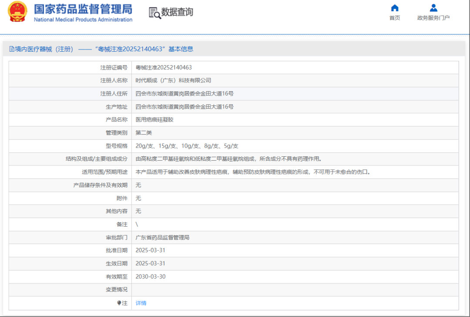
Task: Click 批准日期 value 2025-03-31
Action: click(x=151, y=250)
